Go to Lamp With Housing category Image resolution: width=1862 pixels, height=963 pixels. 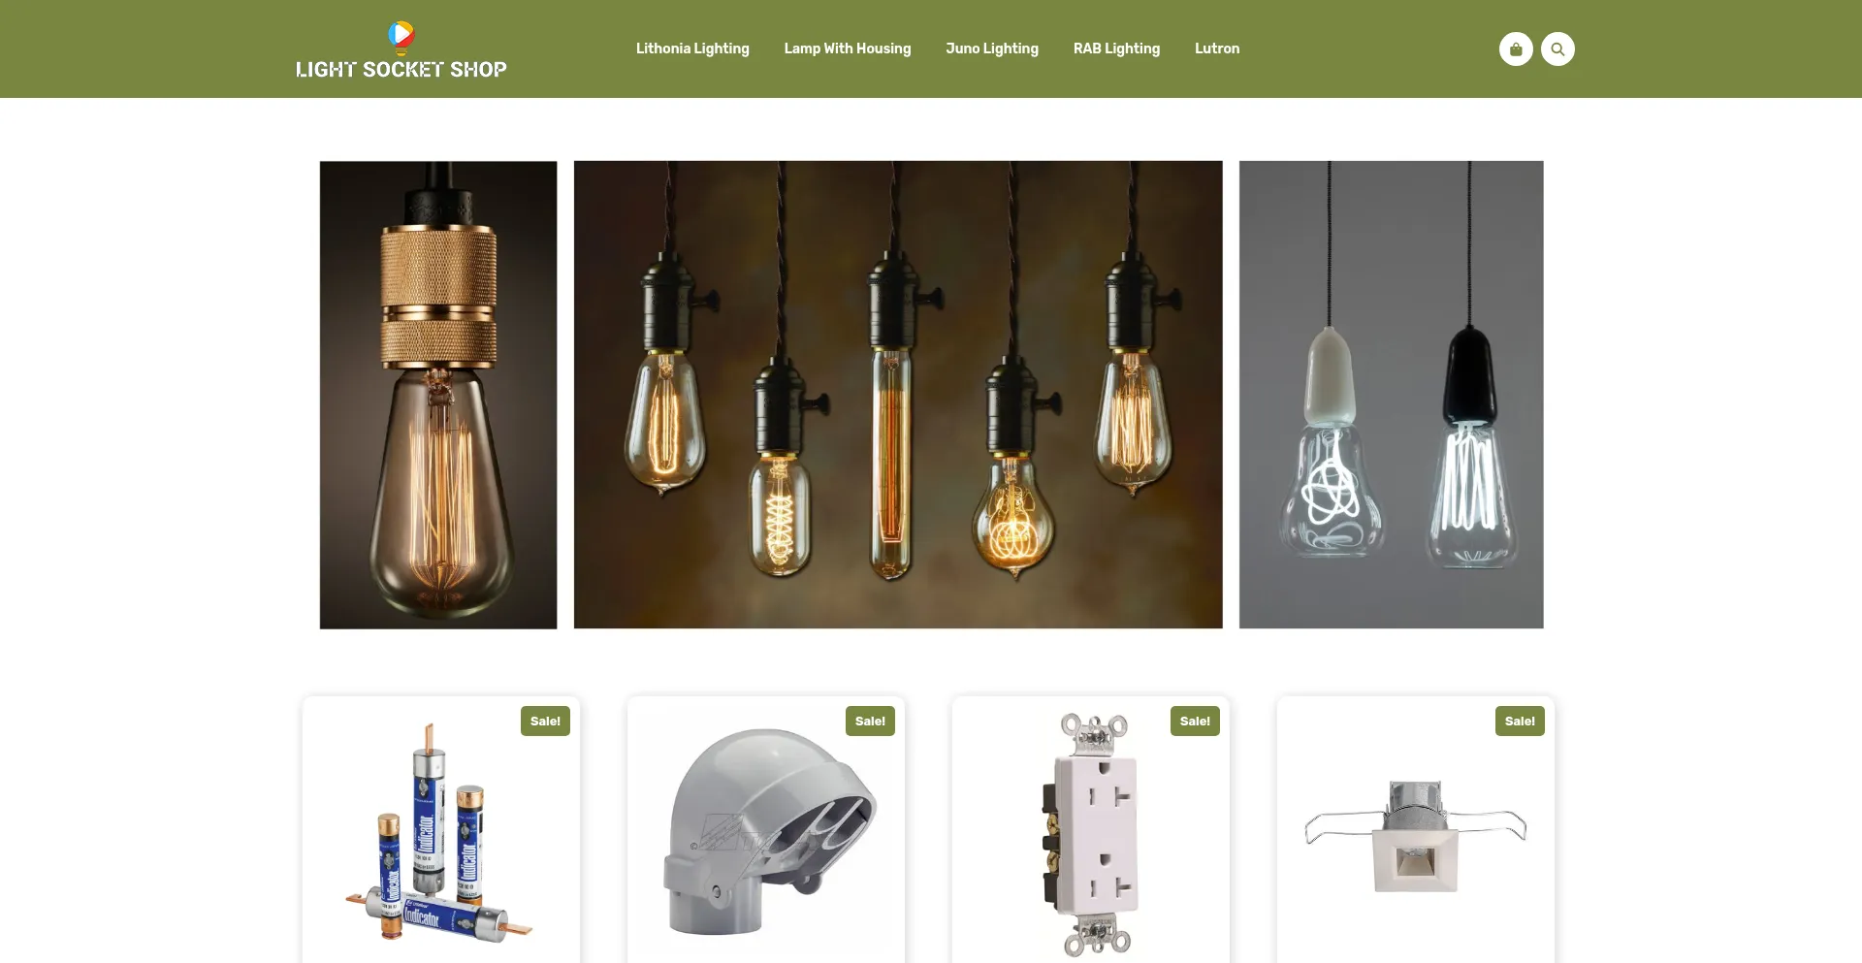[848, 48]
